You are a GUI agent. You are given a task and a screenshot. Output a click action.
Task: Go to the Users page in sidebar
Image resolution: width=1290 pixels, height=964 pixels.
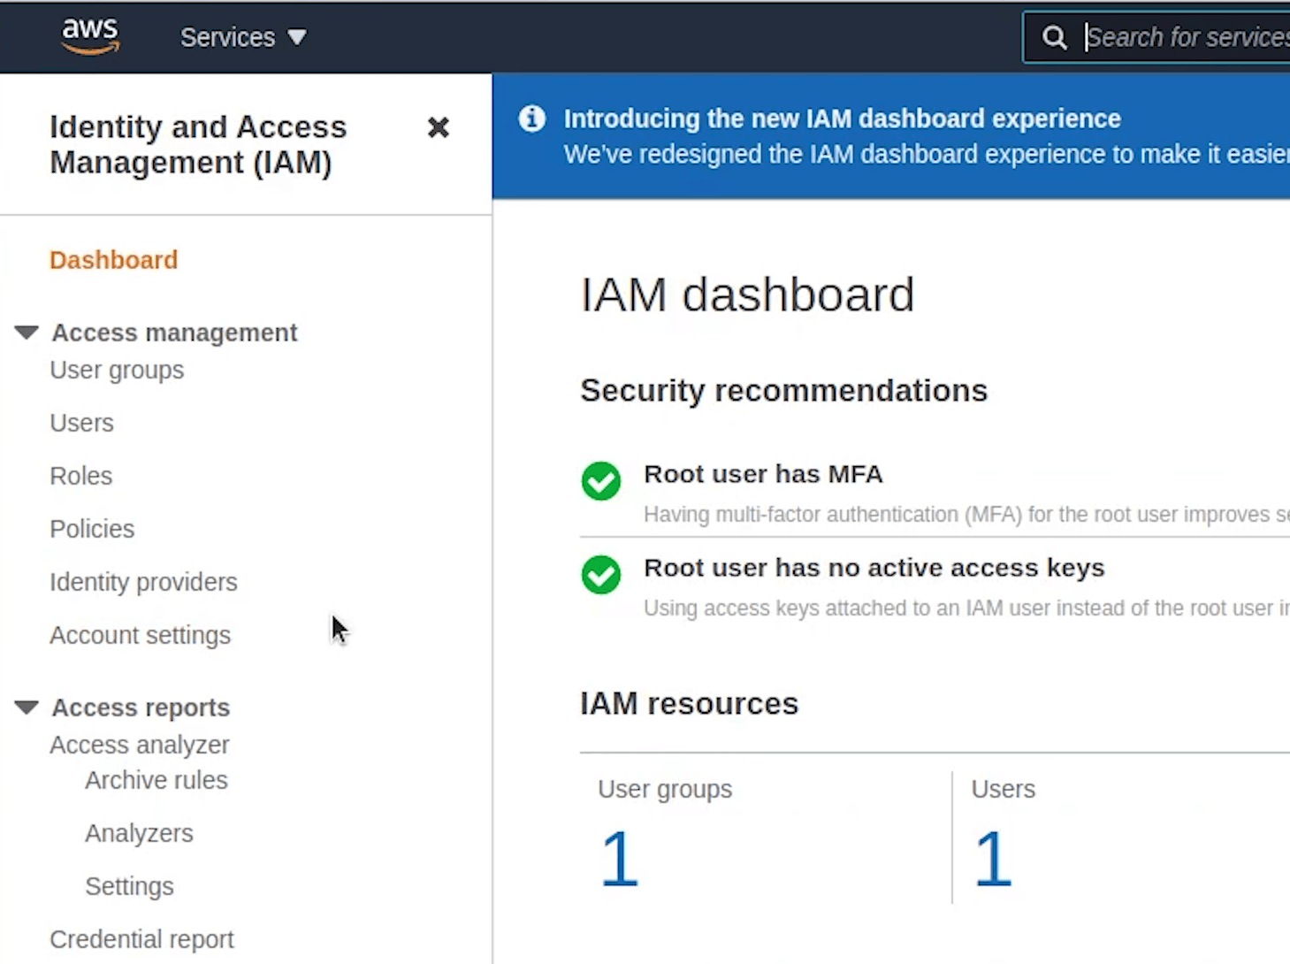coord(81,423)
